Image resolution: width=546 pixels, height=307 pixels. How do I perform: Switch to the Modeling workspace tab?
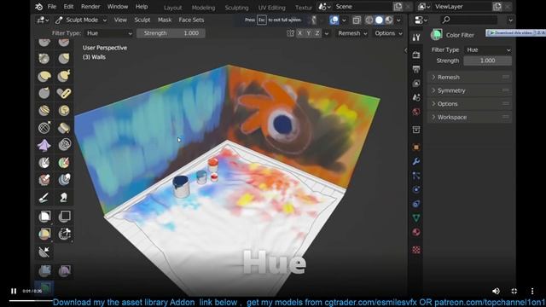[203, 8]
